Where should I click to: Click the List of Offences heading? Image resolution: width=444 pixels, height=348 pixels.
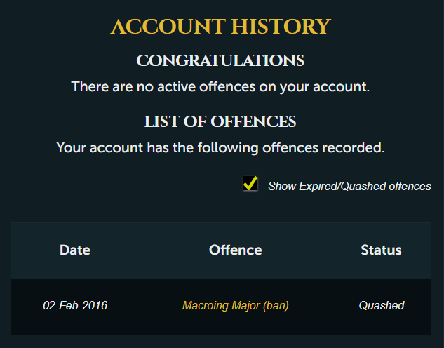(x=220, y=122)
